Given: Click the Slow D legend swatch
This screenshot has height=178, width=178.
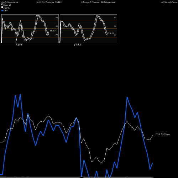Looking at the screenshot, I should [2, 4].
